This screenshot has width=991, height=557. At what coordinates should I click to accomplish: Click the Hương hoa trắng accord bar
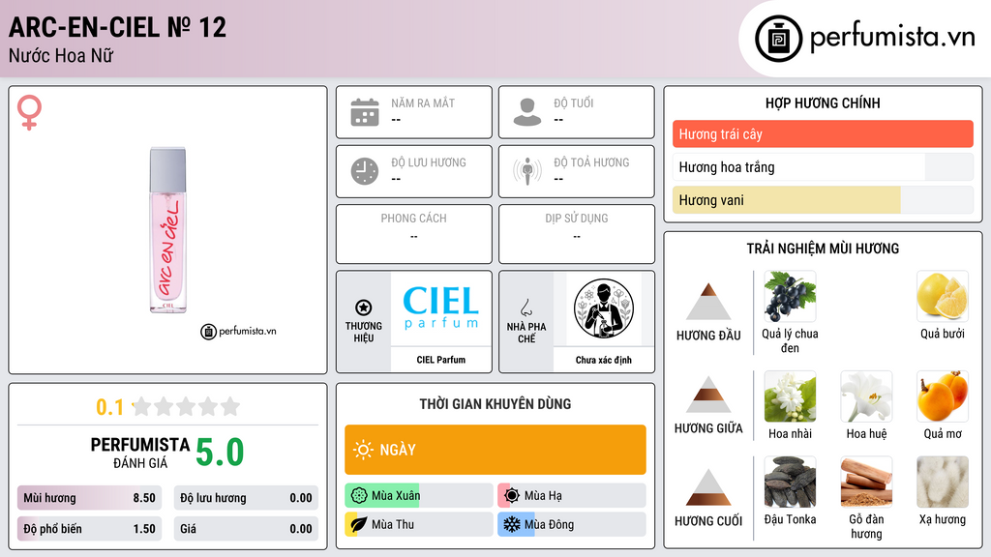click(x=823, y=166)
